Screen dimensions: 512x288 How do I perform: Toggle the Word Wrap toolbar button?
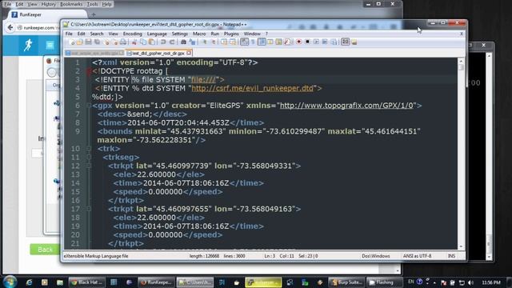[244, 42]
